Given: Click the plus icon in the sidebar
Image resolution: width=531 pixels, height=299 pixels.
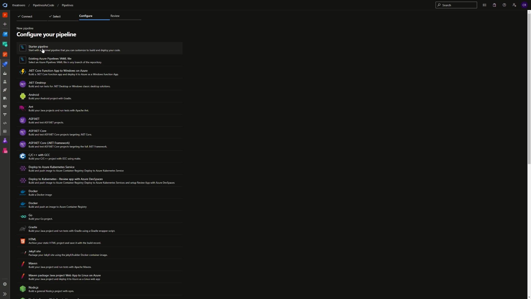Looking at the screenshot, I should 5,24.
